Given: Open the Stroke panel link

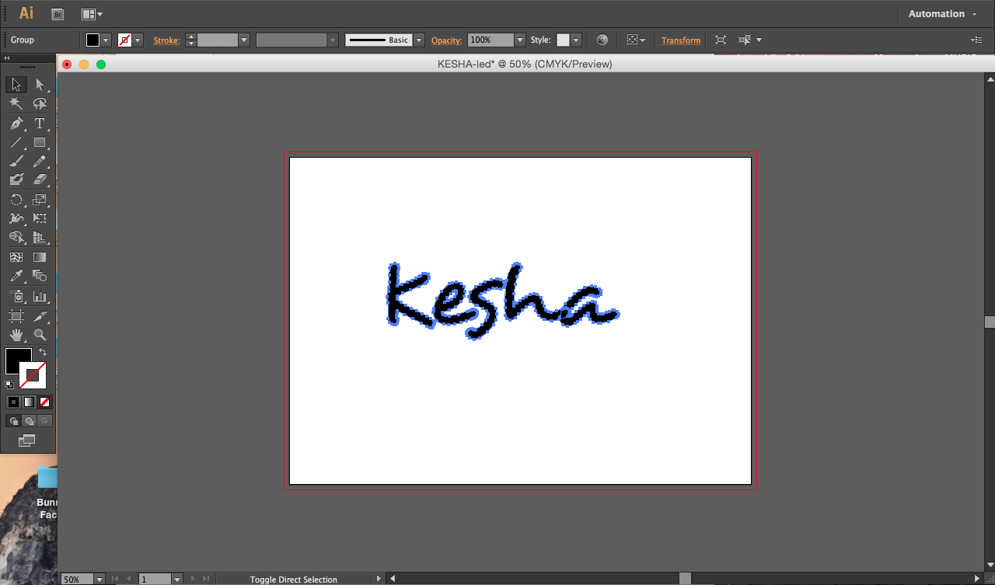Looking at the screenshot, I should point(166,40).
